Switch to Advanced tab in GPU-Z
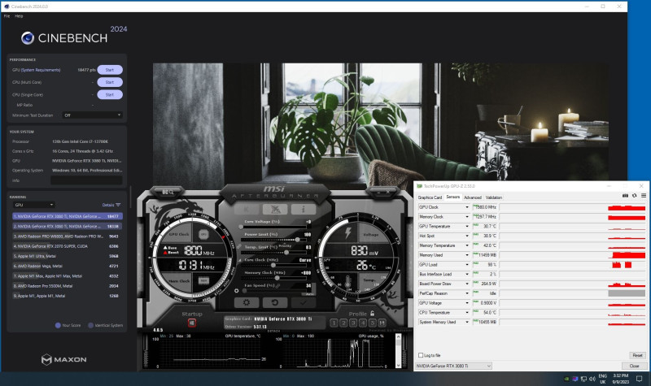The image size is (651, 386). [473, 197]
